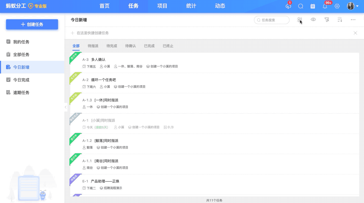Go to 首页 in top navigation

(104, 6)
